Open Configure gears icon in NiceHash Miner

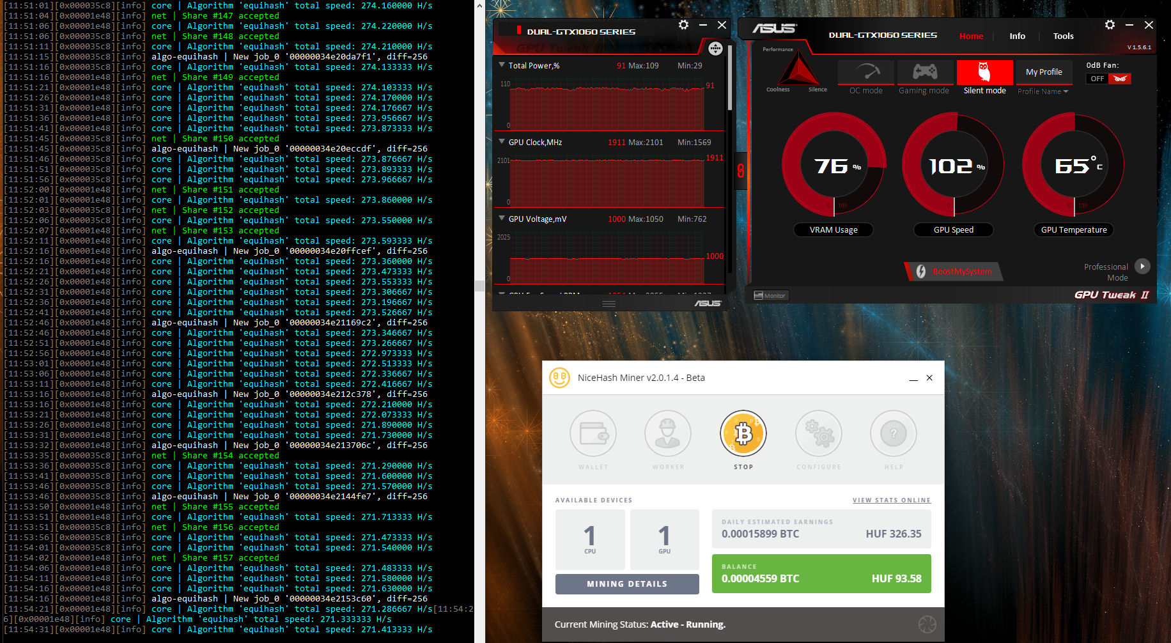point(819,433)
